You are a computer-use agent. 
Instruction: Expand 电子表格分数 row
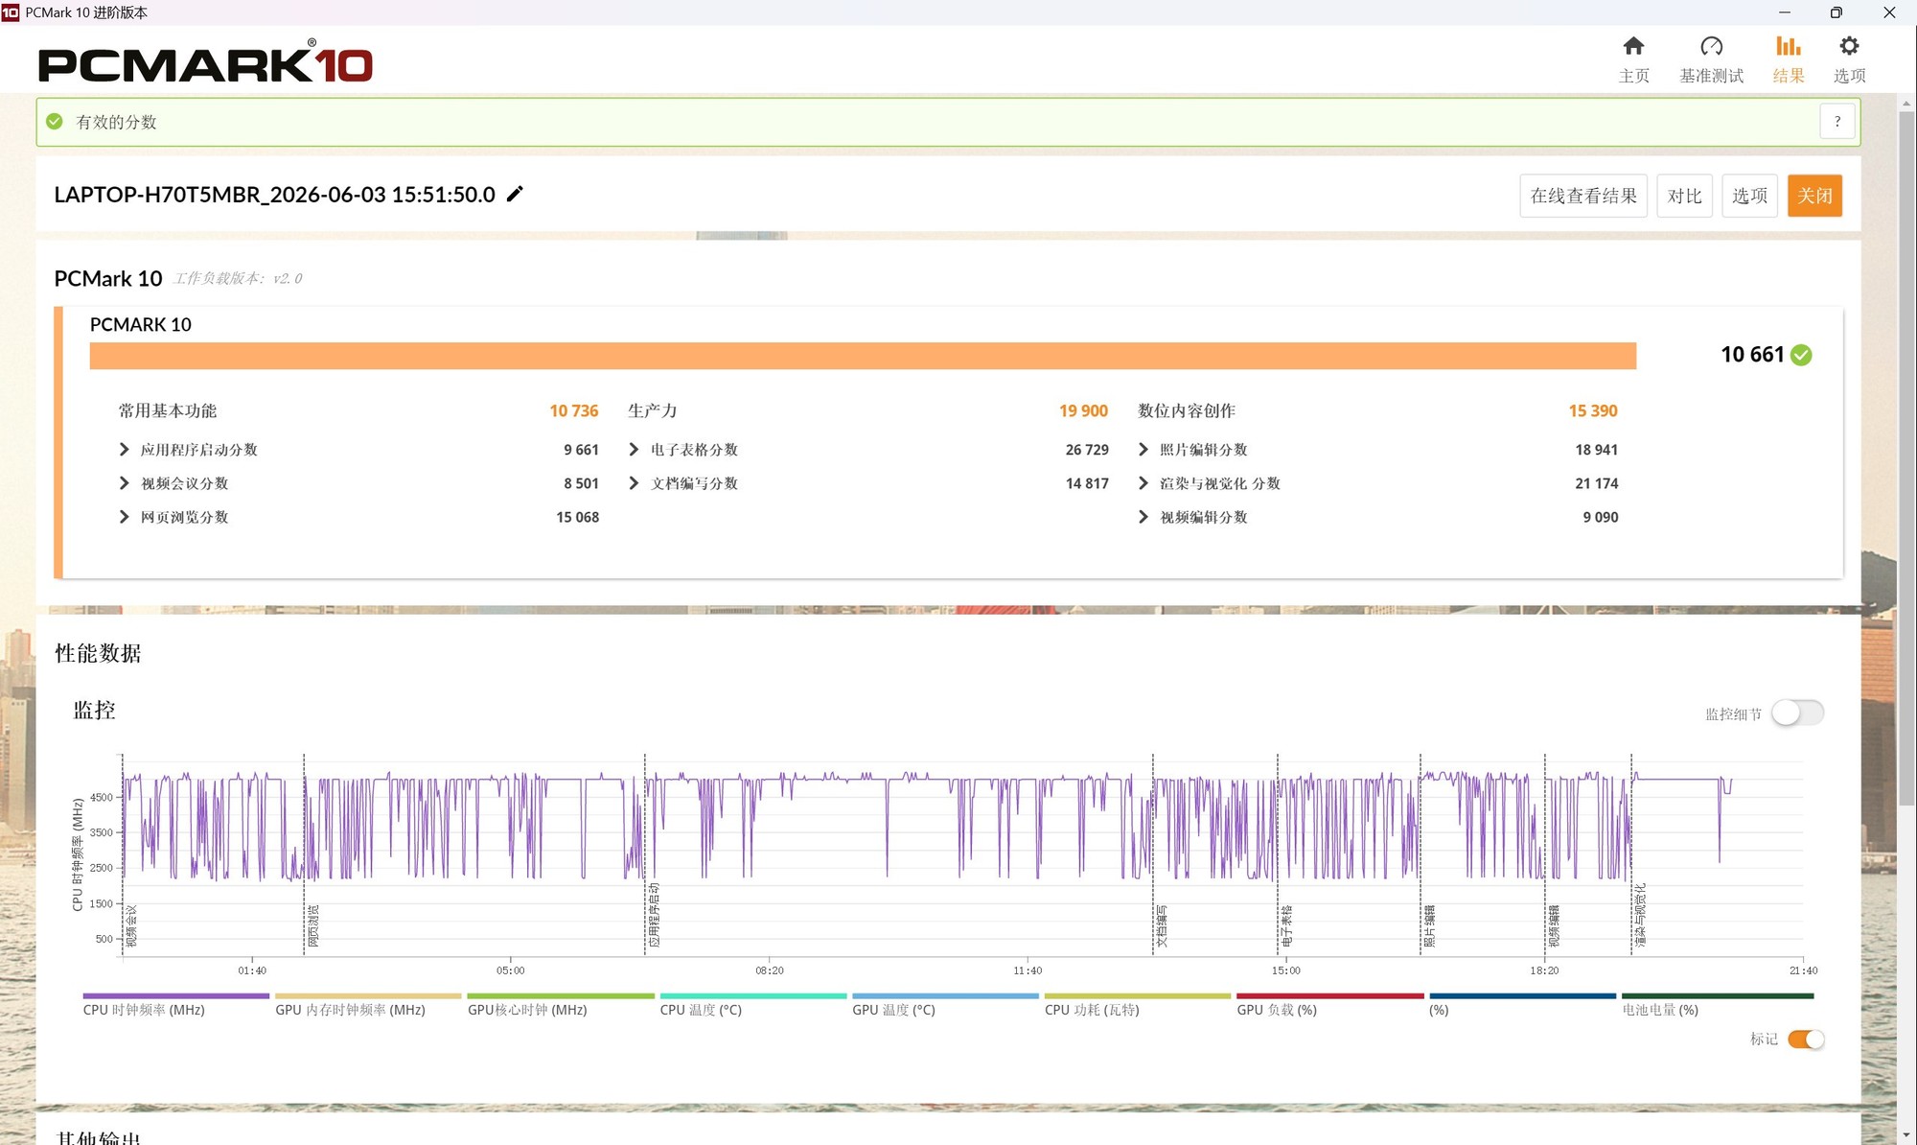pos(634,449)
